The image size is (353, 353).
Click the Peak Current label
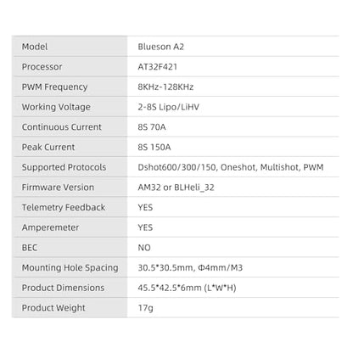pos(48,147)
